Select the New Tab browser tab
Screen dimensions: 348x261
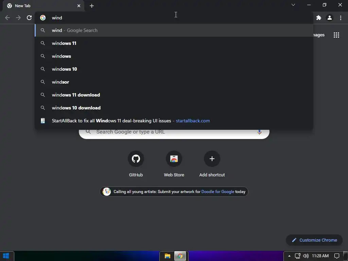tap(43, 6)
